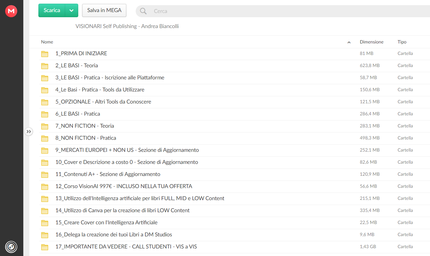Expand the sidebar with the double-arrow button

(29, 132)
